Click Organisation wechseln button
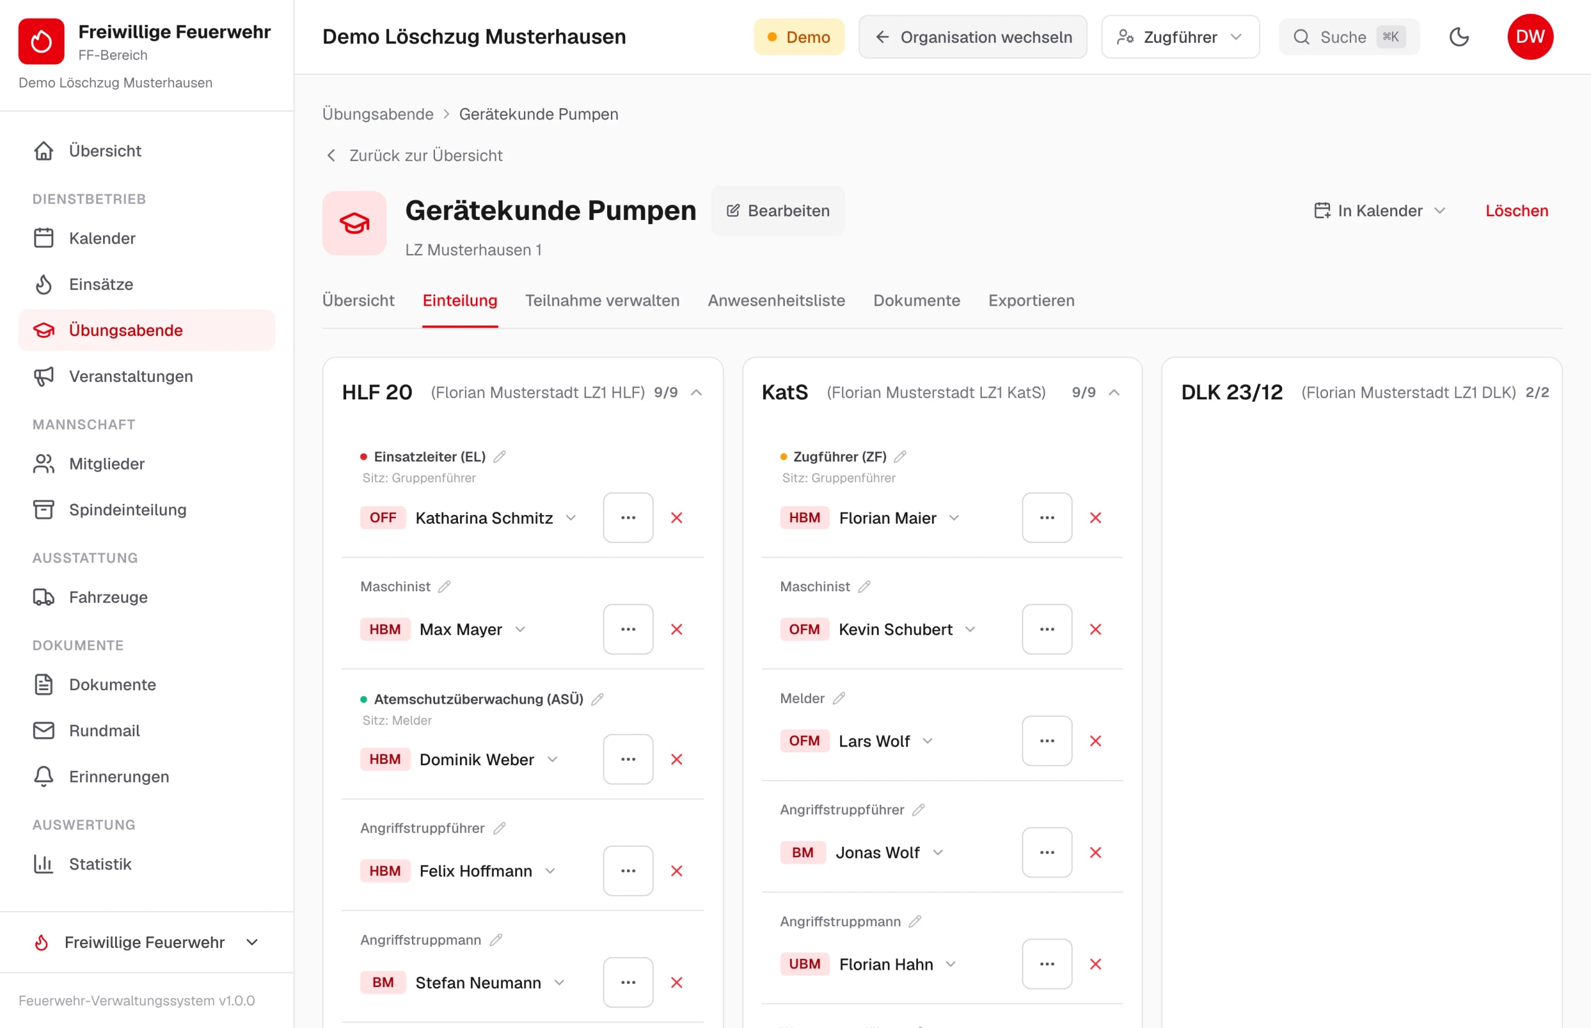Image resolution: width=1591 pixels, height=1028 pixels. 973,37
